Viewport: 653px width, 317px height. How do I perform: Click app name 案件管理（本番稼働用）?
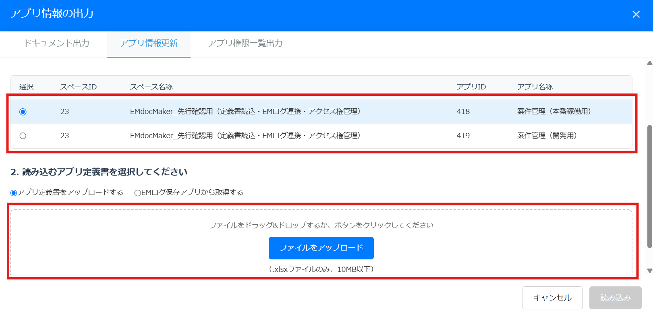556,112
